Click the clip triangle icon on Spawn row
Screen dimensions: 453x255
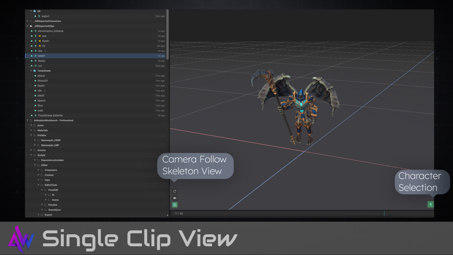(x=35, y=101)
